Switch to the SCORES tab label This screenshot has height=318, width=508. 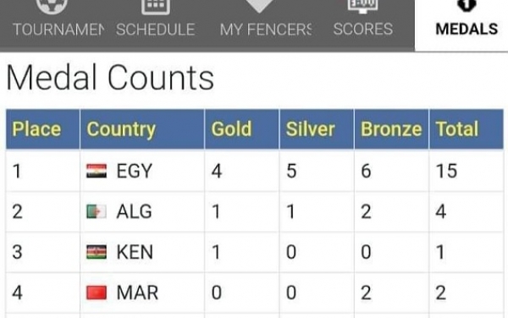(363, 29)
